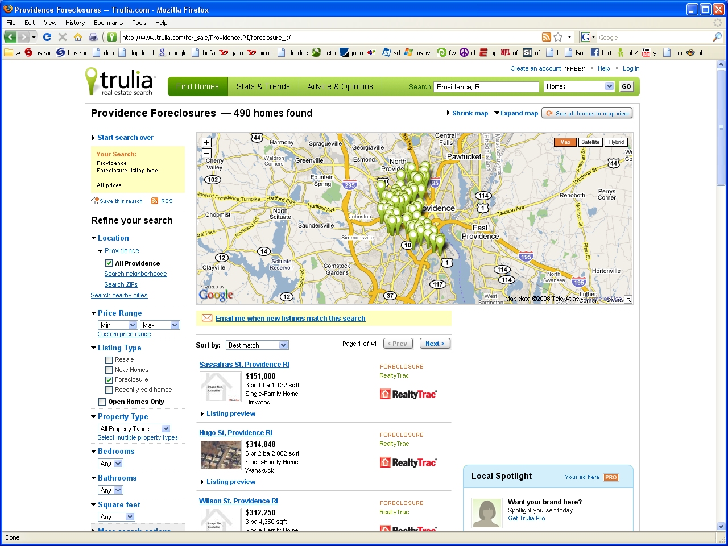Open the All Property Types dropdown

[x=134, y=429]
